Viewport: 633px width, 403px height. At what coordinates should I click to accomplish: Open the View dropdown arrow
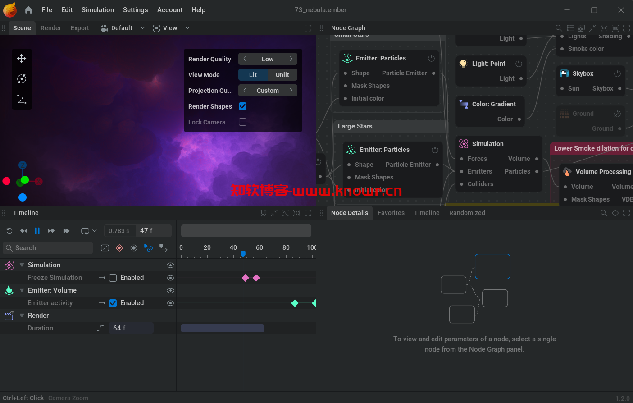coord(187,28)
